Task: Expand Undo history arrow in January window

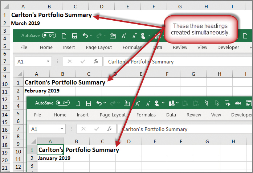Action: [x=105, y=103]
